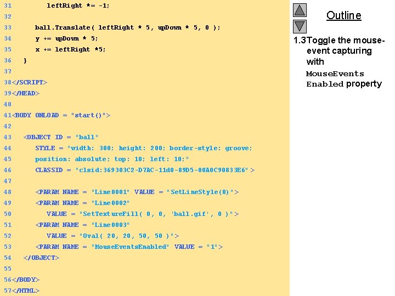Click the MouseEventsEnabled PARAM line
The width and height of the screenshot is (395, 296).
[129, 247]
